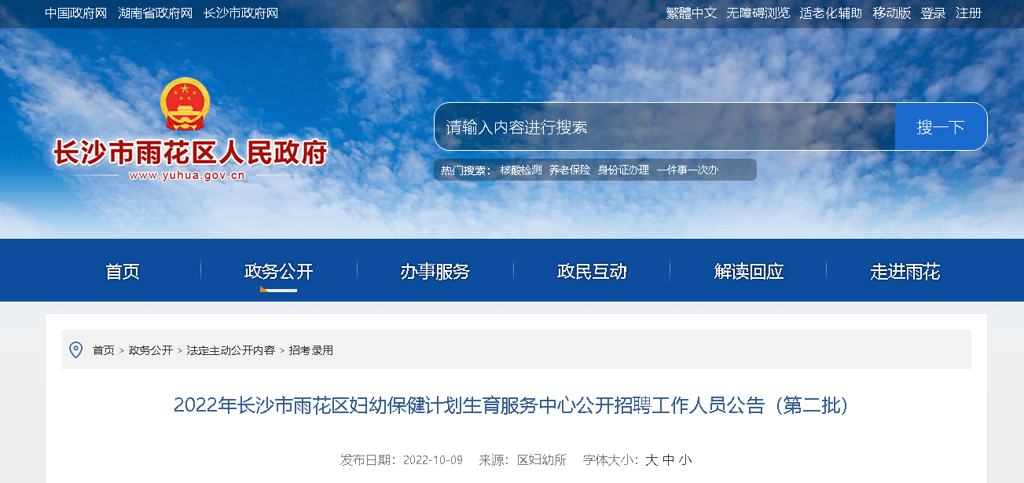The width and height of the screenshot is (1024, 483).
Task: Open the 解读回应 nav tab
Action: (749, 272)
